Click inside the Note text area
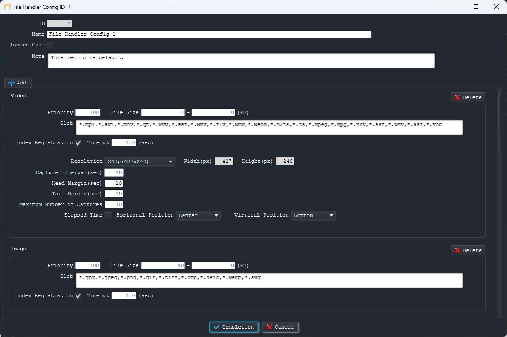Image resolution: width=507 pixels, height=337 pixels. click(x=241, y=61)
